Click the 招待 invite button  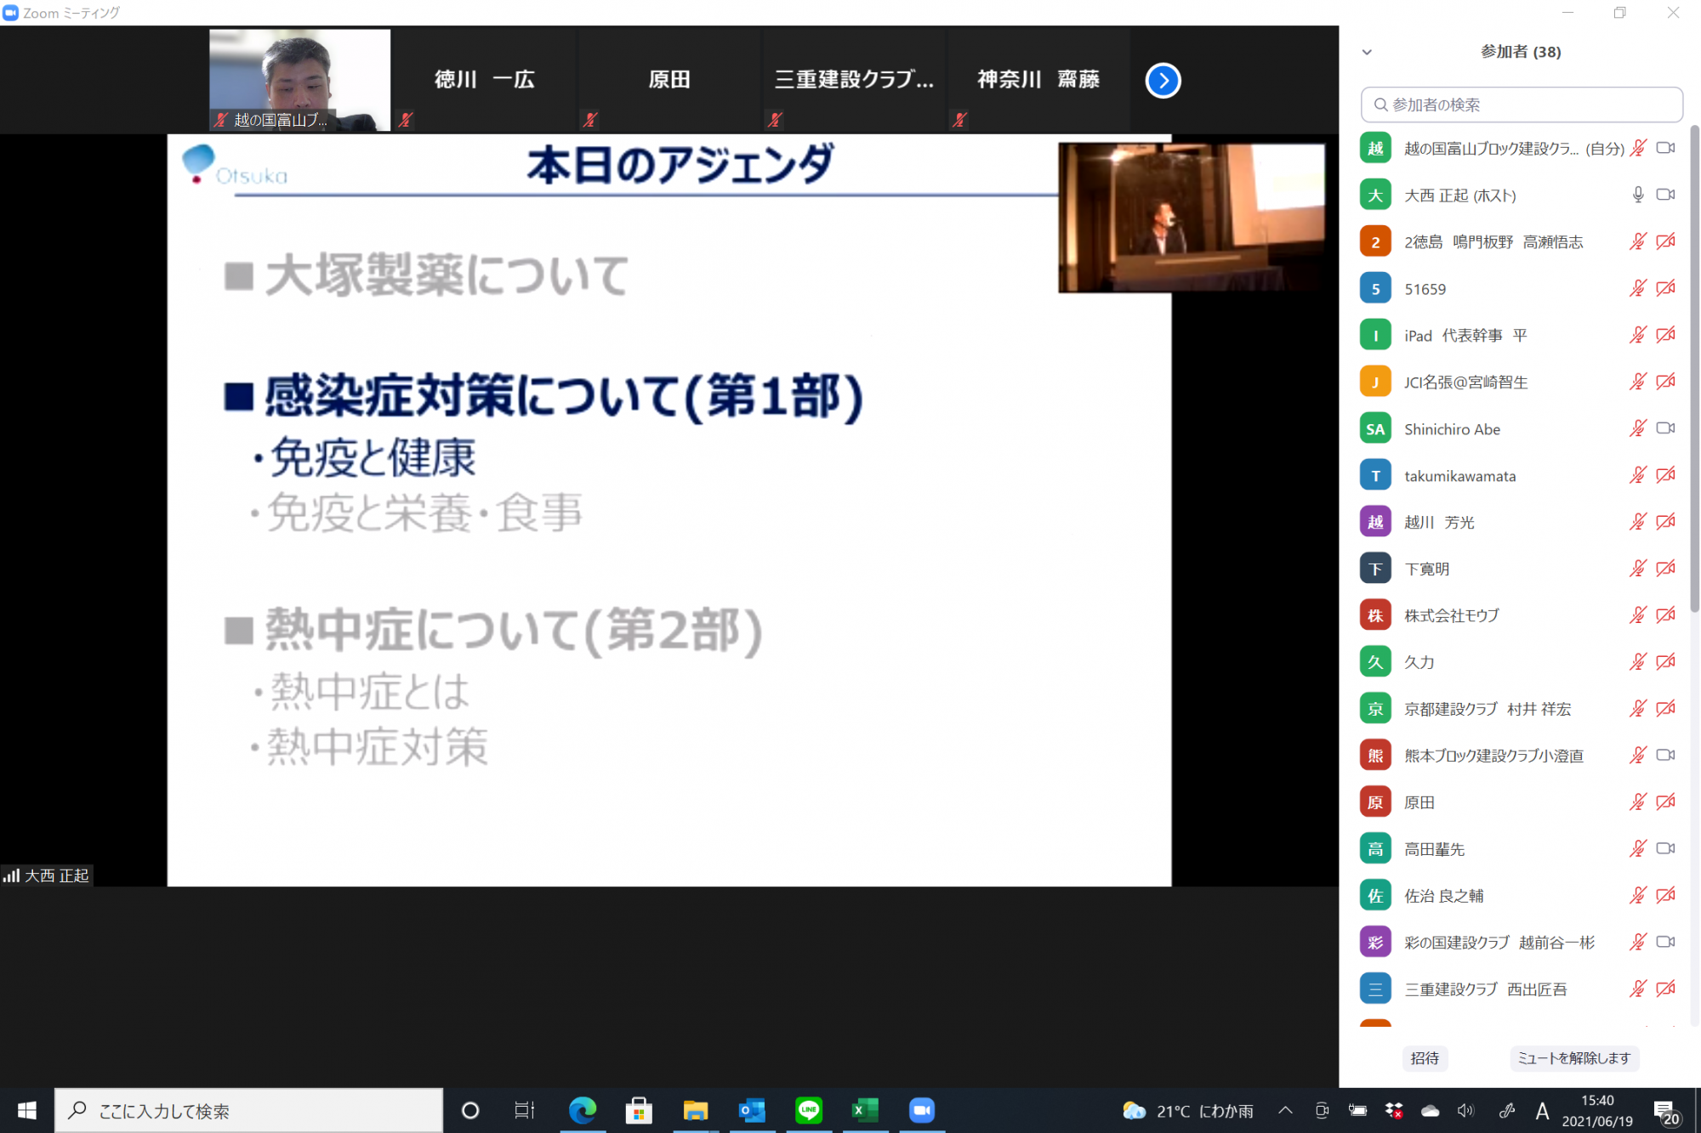(x=1425, y=1058)
